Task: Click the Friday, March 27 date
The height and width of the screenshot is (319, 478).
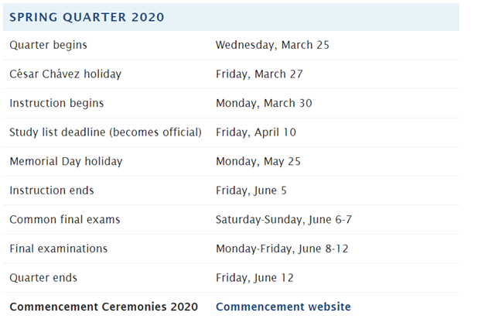Action: pos(259,74)
